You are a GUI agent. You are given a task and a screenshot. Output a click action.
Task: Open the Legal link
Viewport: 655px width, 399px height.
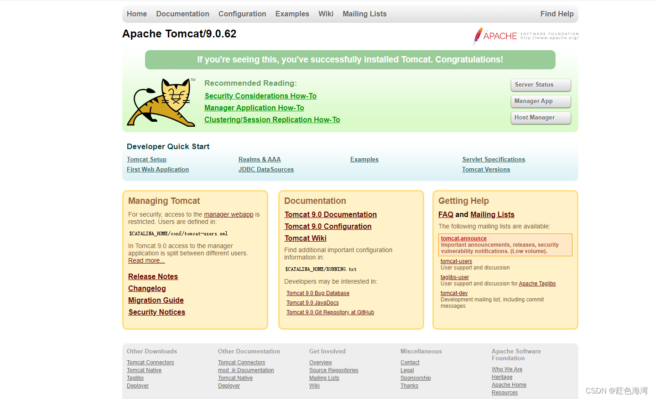[407, 370]
